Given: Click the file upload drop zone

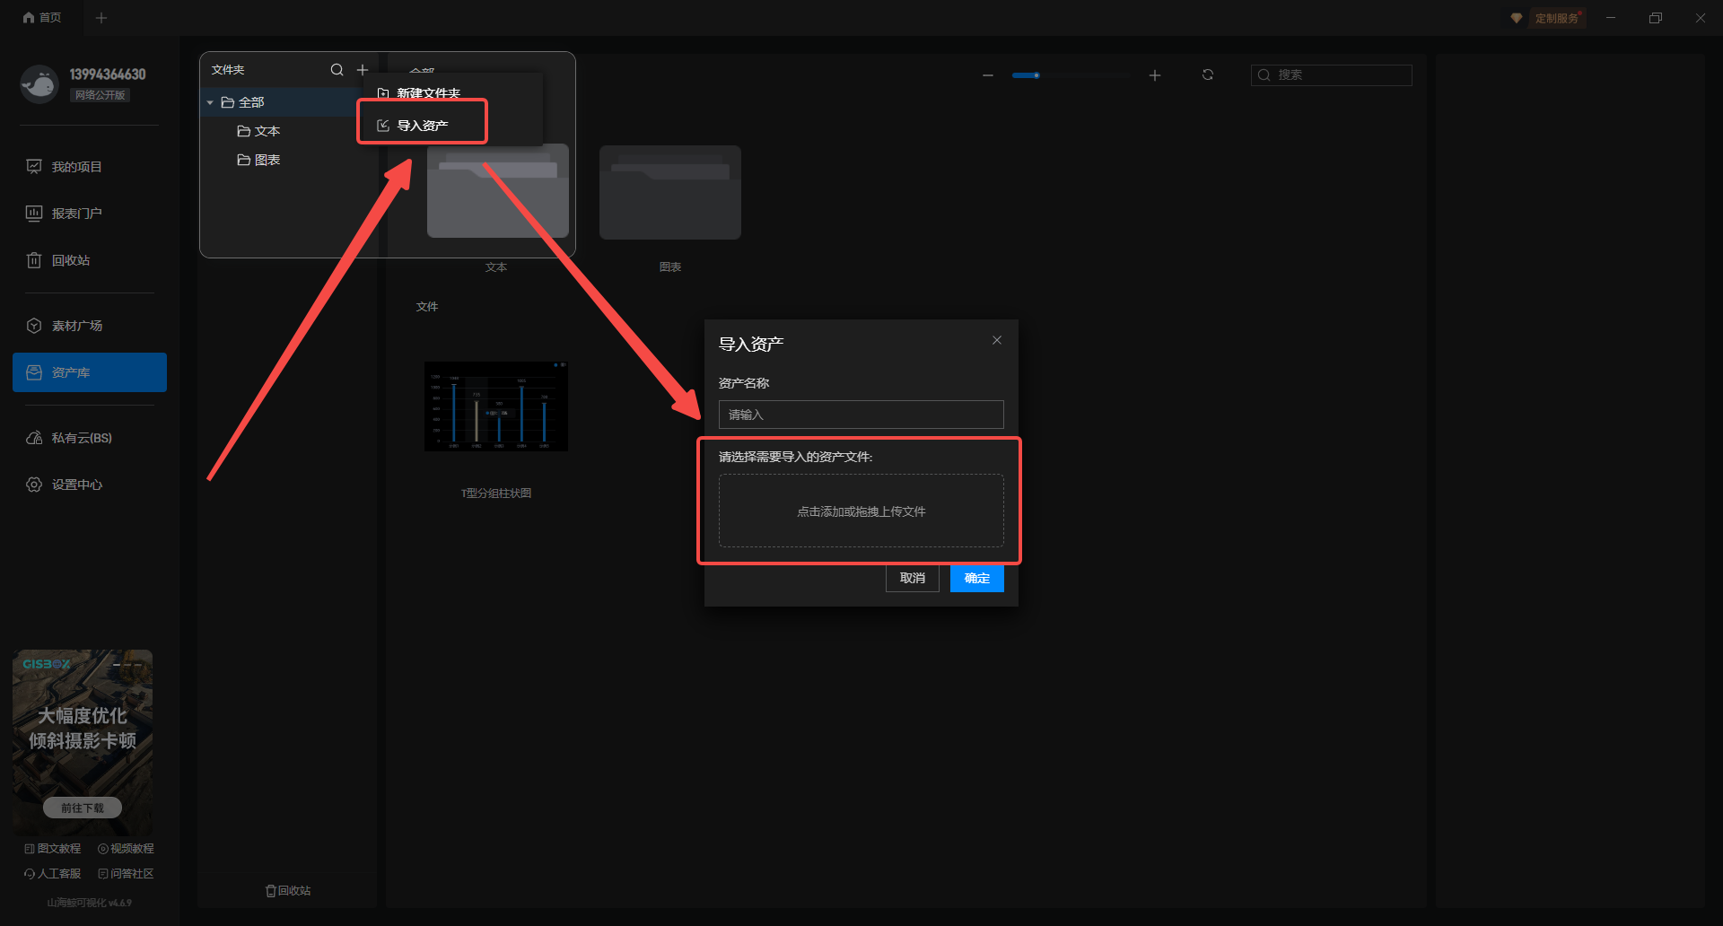Looking at the screenshot, I should (x=861, y=511).
